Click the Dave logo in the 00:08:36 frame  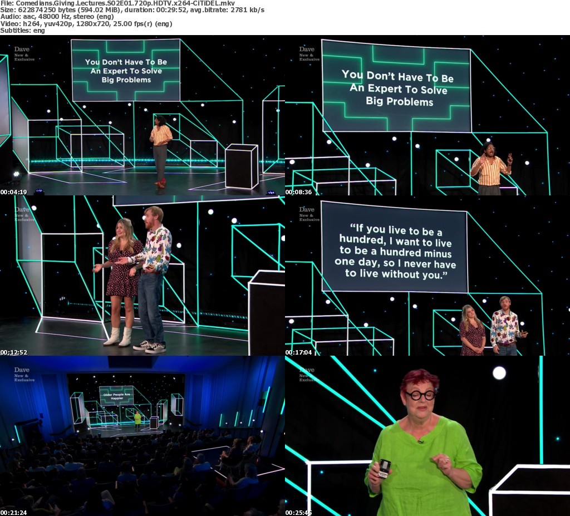307,50
